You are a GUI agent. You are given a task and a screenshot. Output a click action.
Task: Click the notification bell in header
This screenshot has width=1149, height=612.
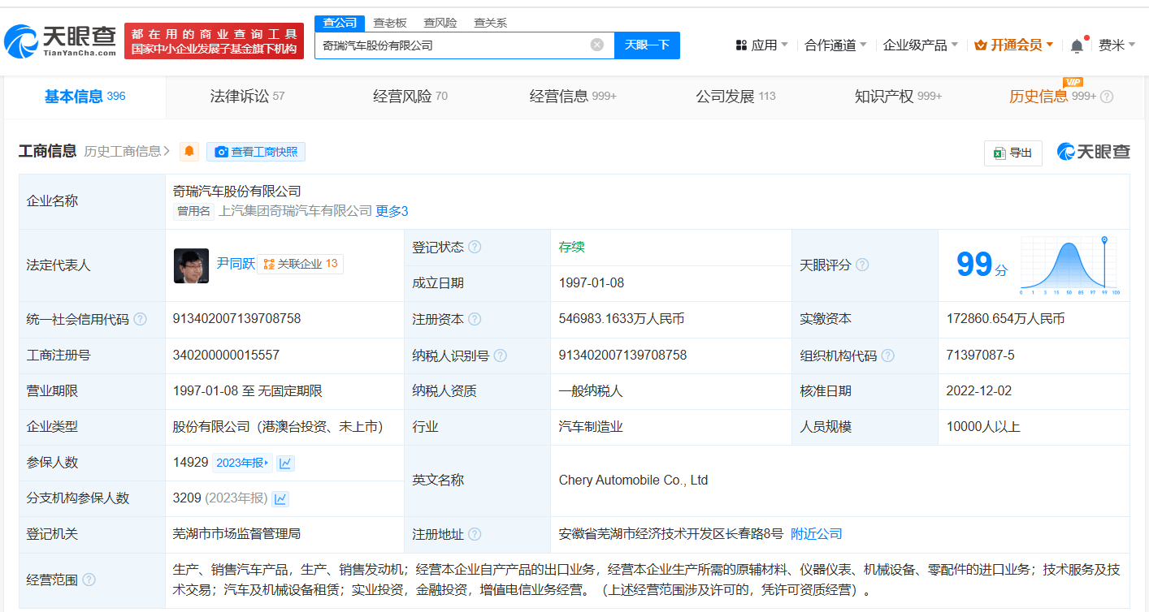[x=1077, y=45]
